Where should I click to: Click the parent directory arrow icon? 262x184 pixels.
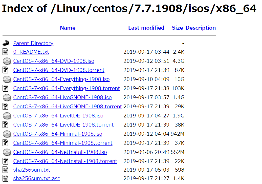click(7, 43)
